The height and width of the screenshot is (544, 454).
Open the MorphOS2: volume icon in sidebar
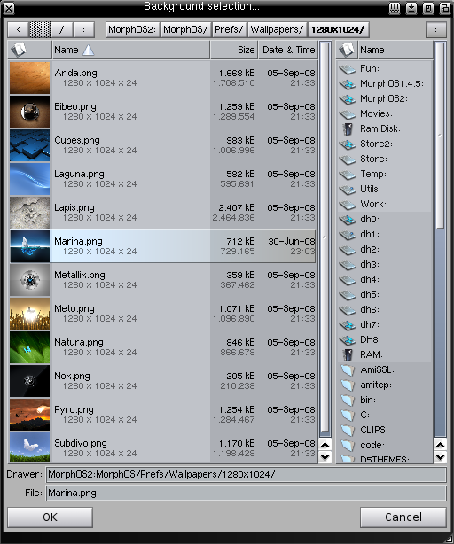click(348, 99)
